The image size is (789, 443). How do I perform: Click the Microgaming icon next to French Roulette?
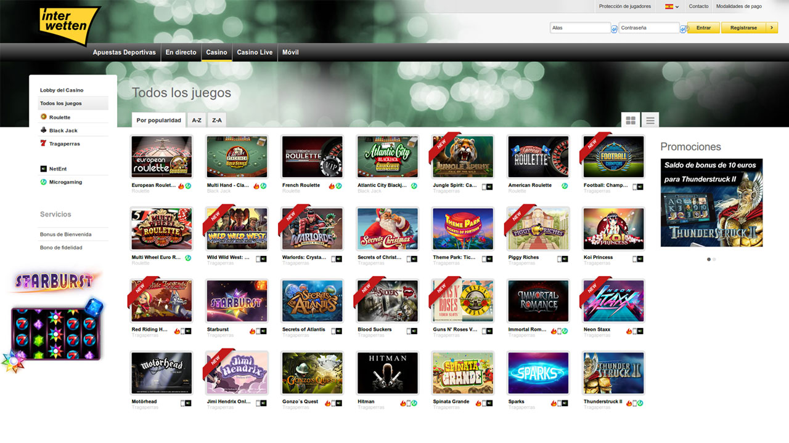coord(338,186)
